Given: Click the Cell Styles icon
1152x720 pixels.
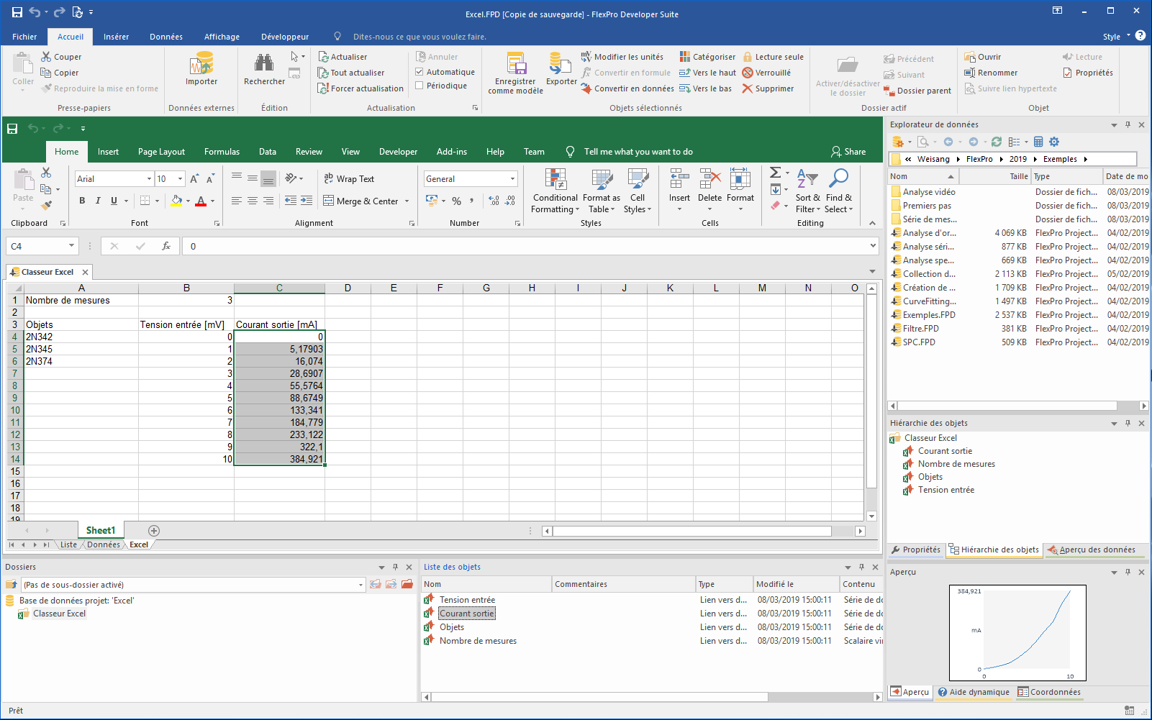Looking at the screenshot, I should pos(638,179).
